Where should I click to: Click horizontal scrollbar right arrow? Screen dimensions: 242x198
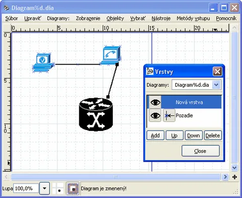click(x=225, y=177)
